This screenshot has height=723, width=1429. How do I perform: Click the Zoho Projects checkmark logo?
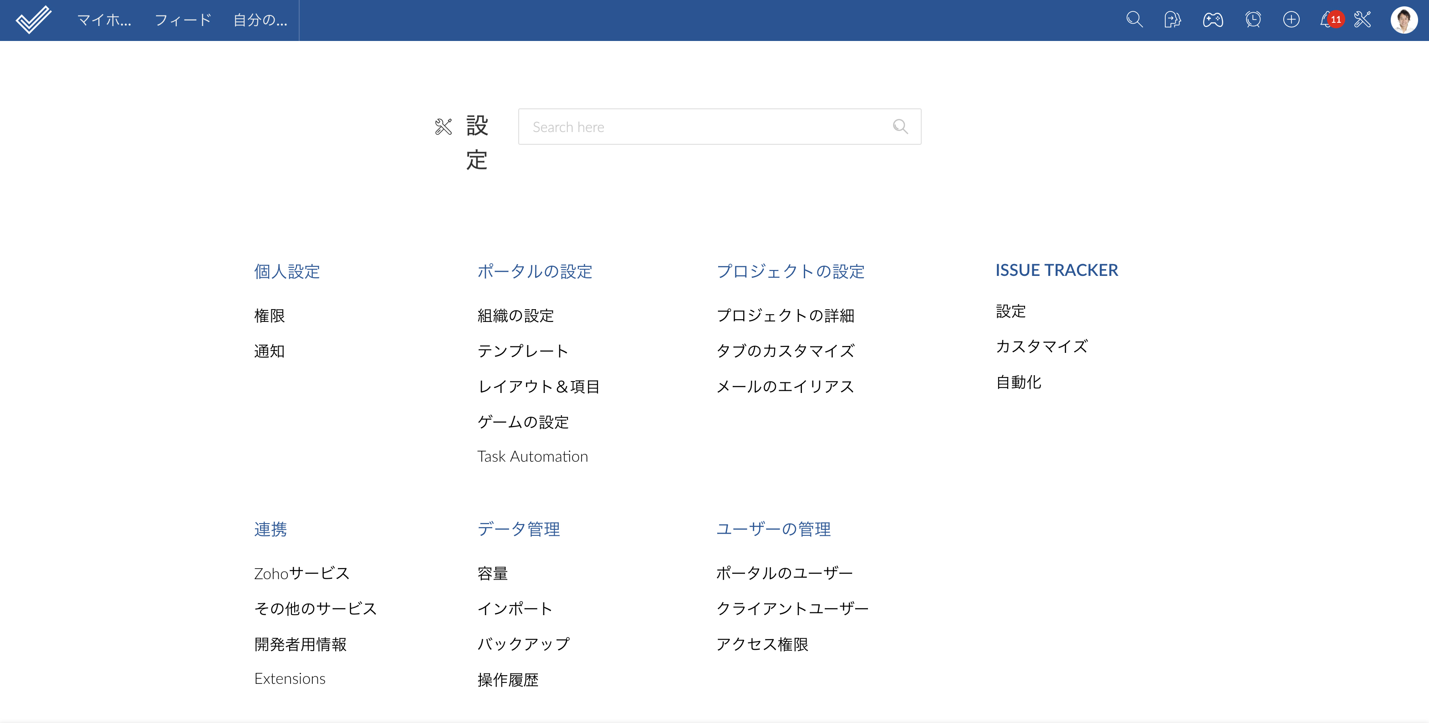[33, 20]
